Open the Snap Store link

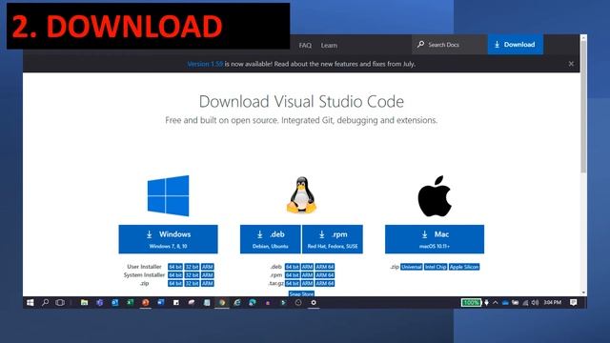[301, 293]
